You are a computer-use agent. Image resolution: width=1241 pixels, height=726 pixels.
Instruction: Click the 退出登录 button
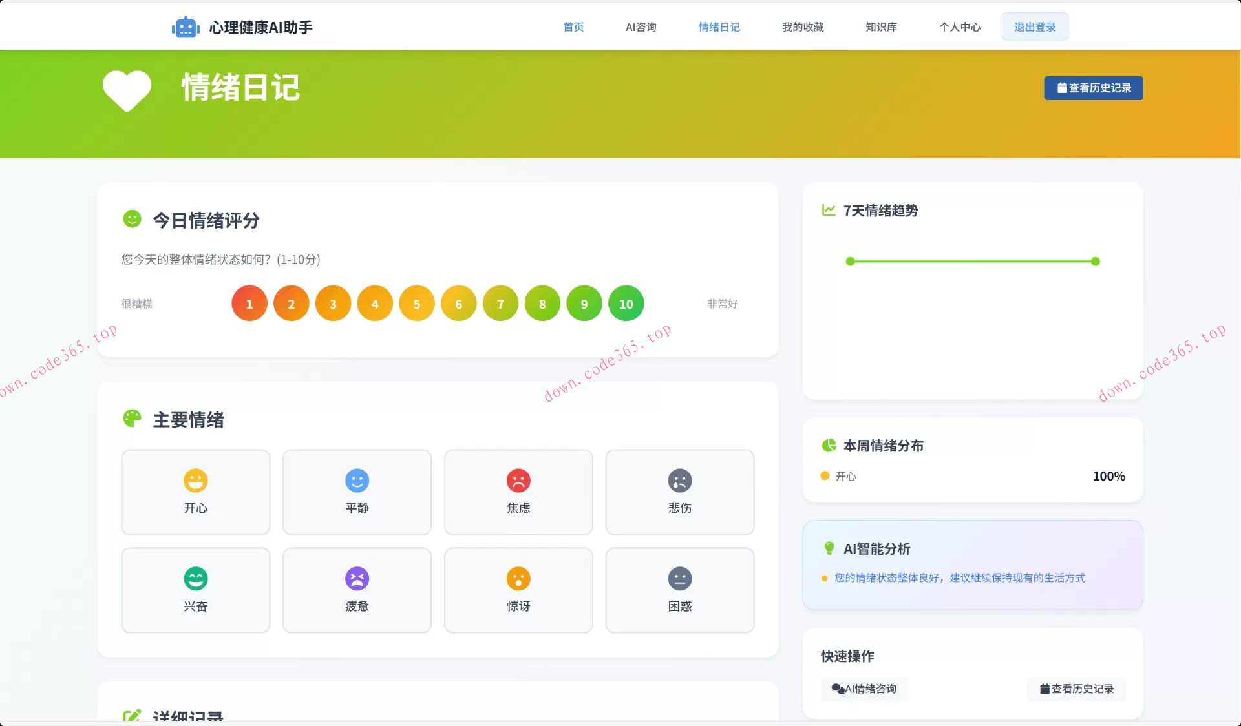point(1034,26)
